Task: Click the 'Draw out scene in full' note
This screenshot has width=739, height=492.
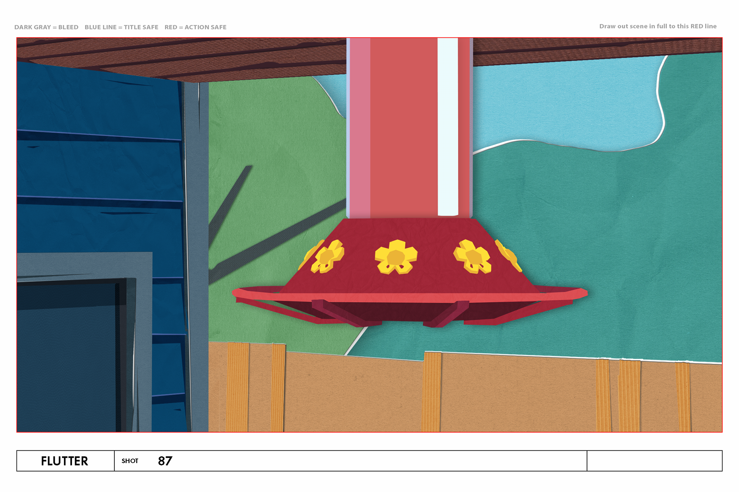Action: click(x=657, y=26)
